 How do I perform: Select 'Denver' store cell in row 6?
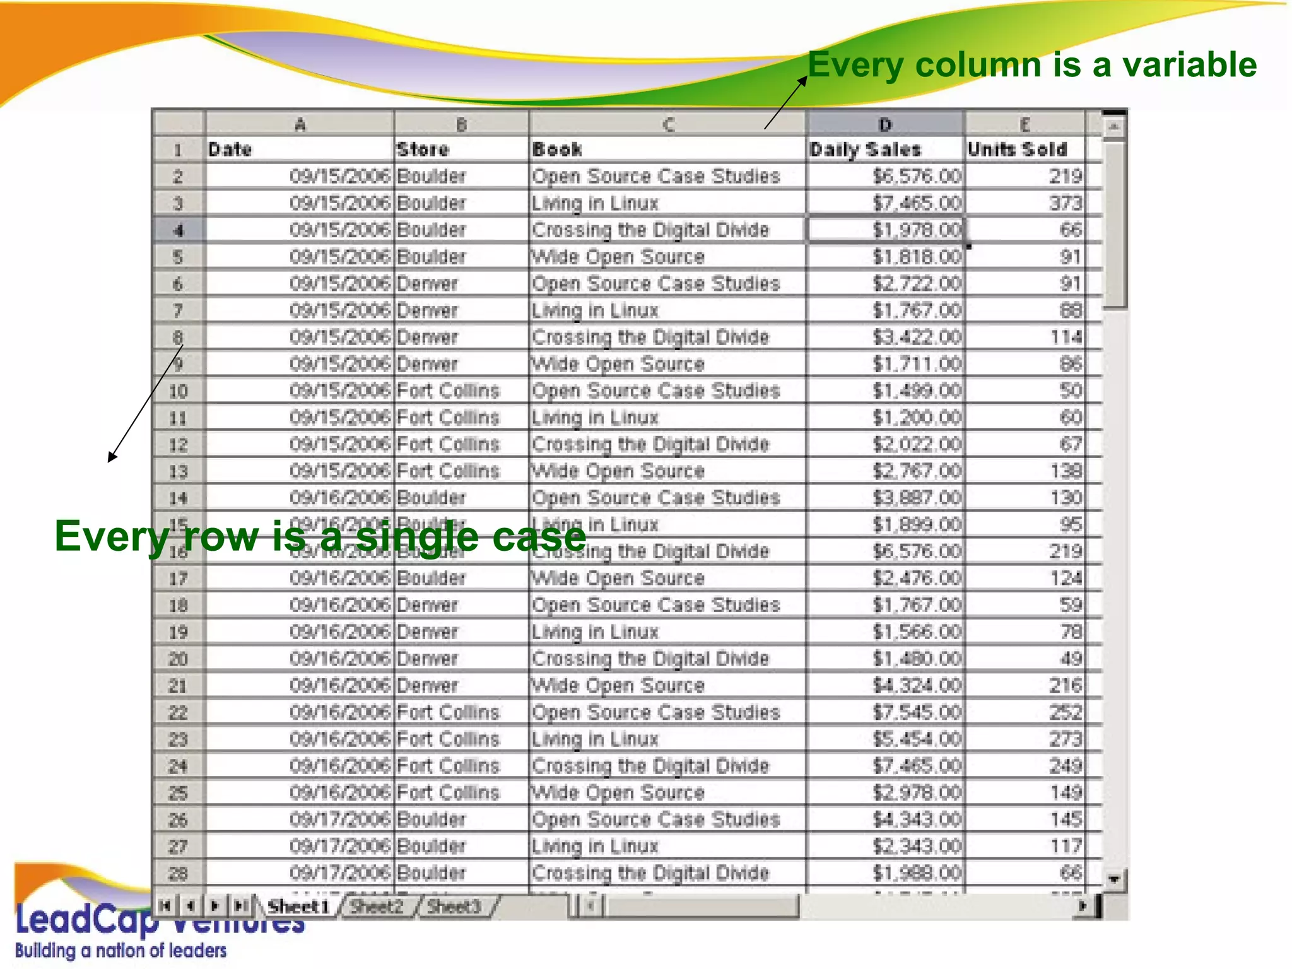coord(462,283)
